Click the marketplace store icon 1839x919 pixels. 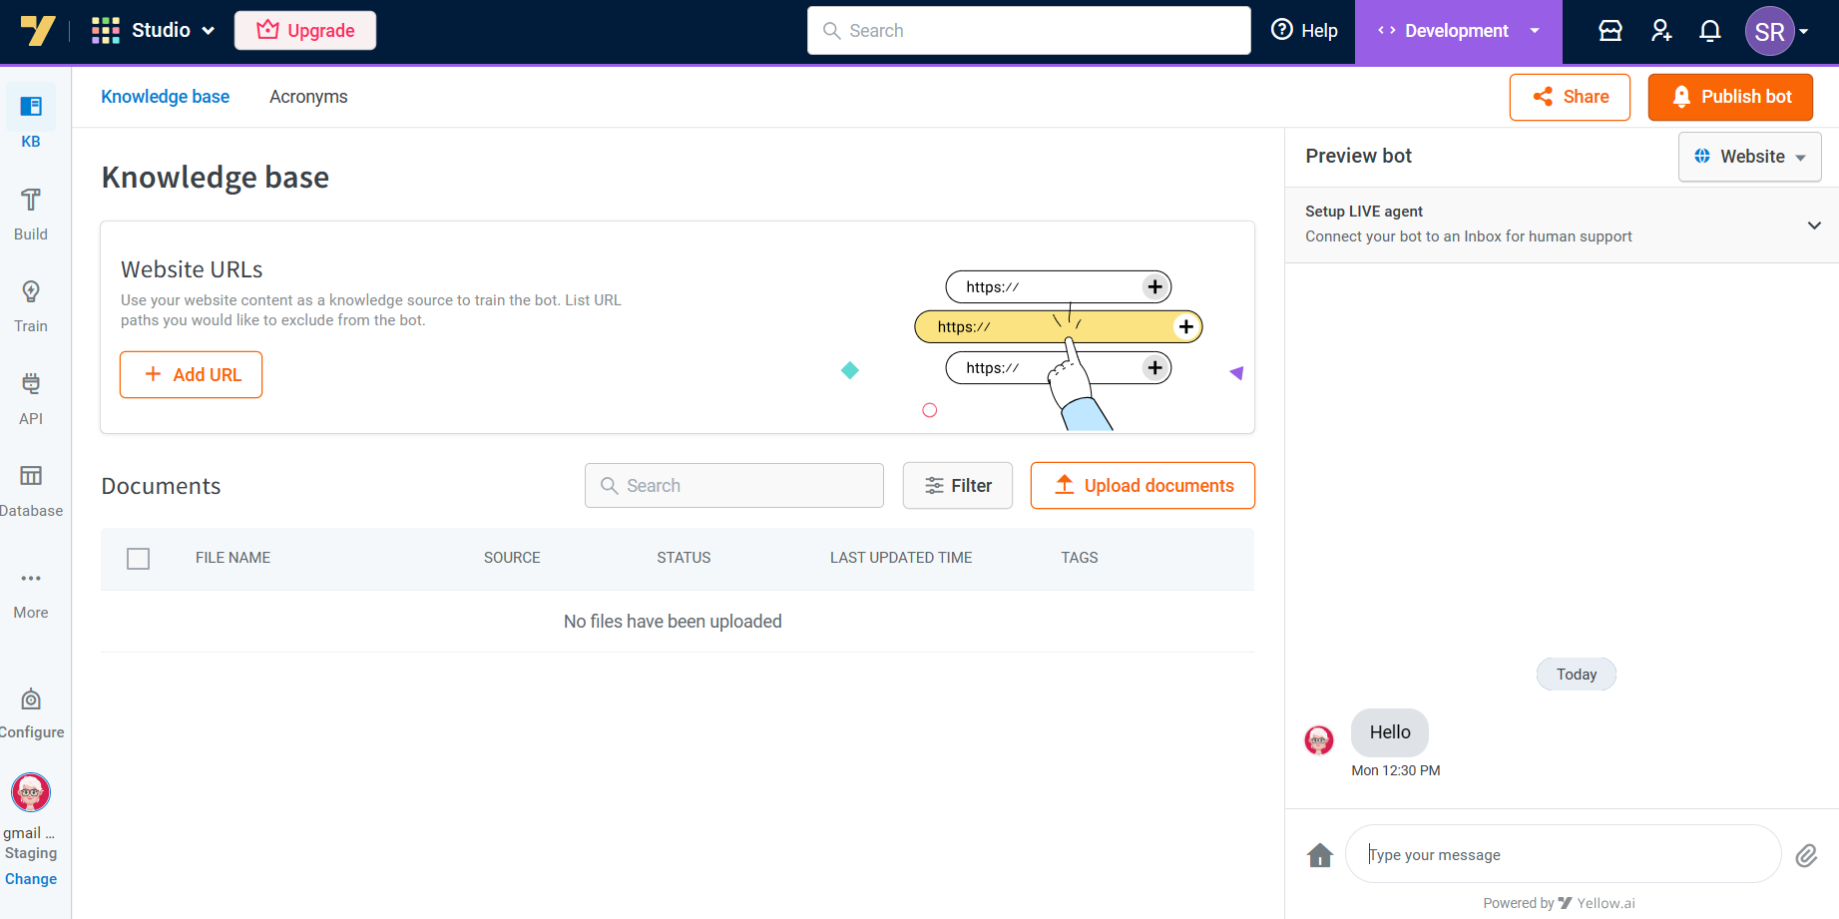pyautogui.click(x=1610, y=31)
